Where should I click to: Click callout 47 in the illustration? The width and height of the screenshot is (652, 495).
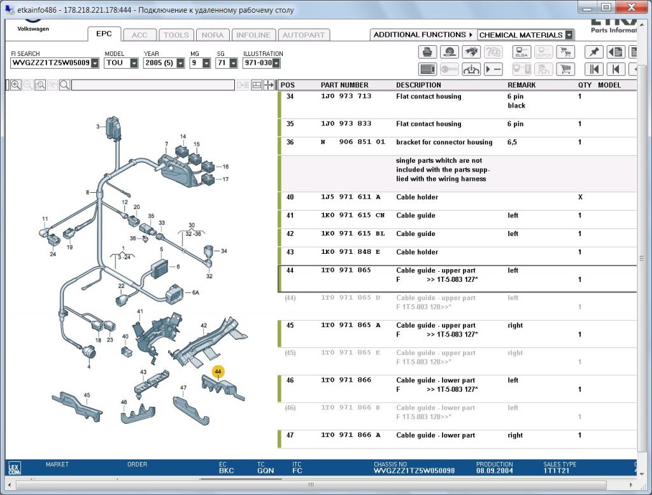click(x=183, y=387)
